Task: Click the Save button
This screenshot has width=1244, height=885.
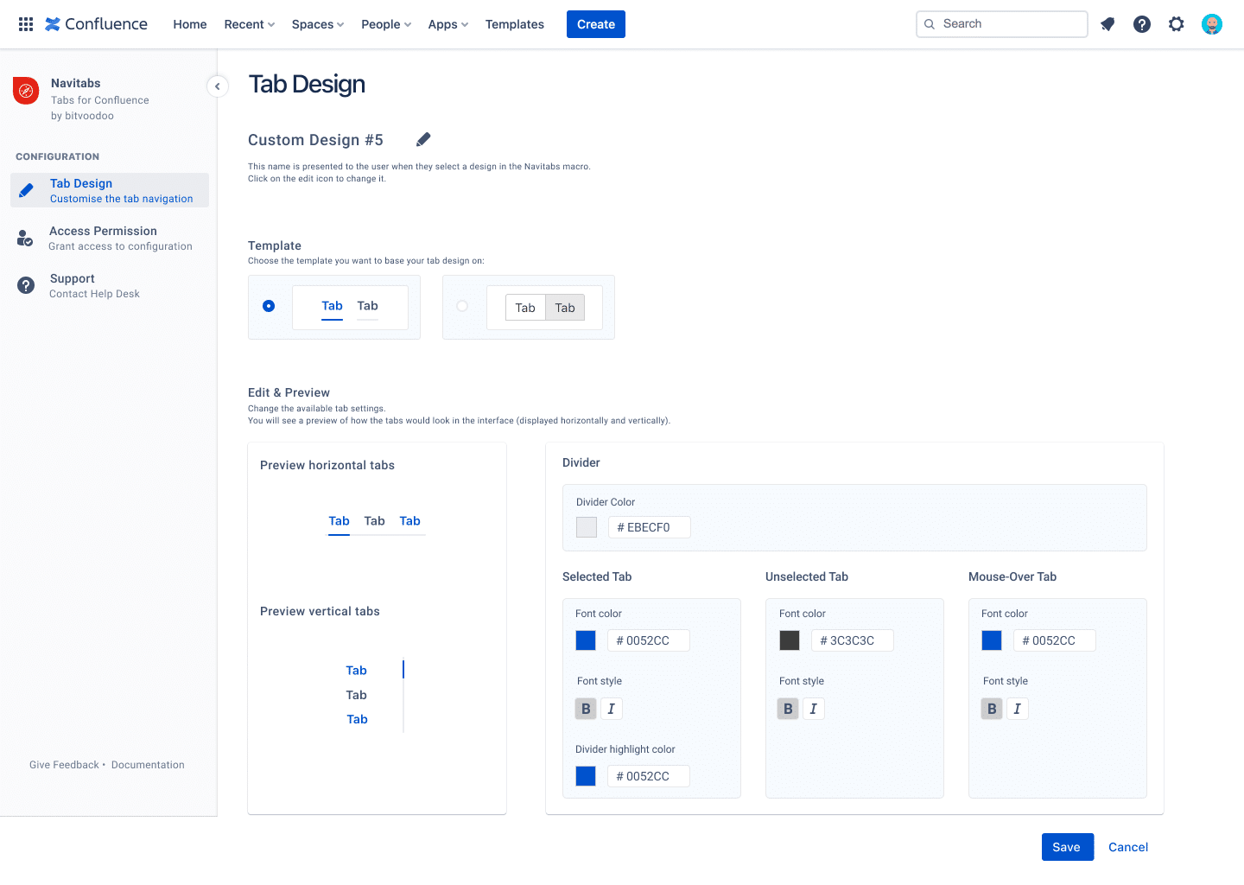Action: (1067, 847)
